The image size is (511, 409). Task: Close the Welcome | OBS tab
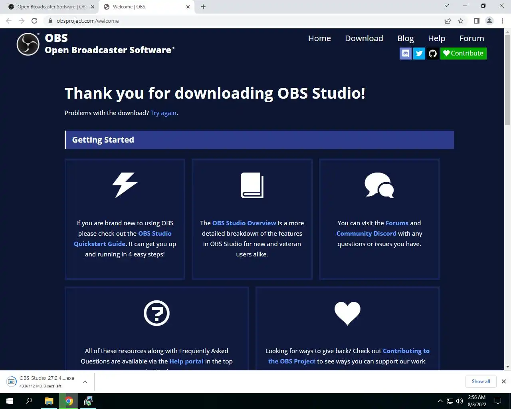(188, 7)
